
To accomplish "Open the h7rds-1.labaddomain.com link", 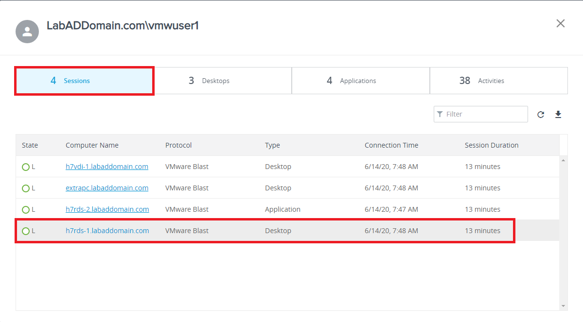I will pos(107,231).
